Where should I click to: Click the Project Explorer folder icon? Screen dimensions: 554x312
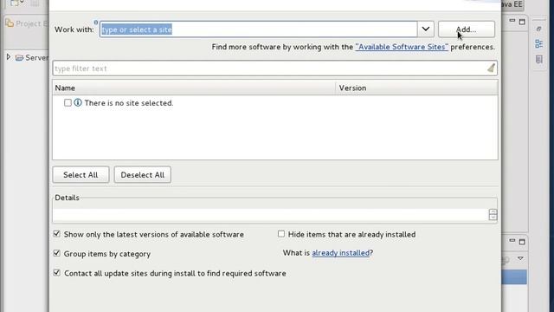pyautogui.click(x=10, y=23)
